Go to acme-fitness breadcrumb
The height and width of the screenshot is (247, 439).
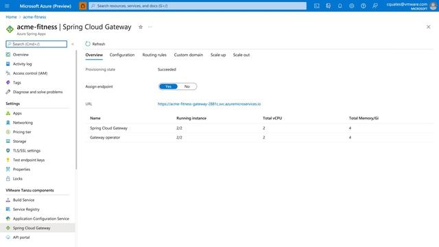(x=34, y=16)
